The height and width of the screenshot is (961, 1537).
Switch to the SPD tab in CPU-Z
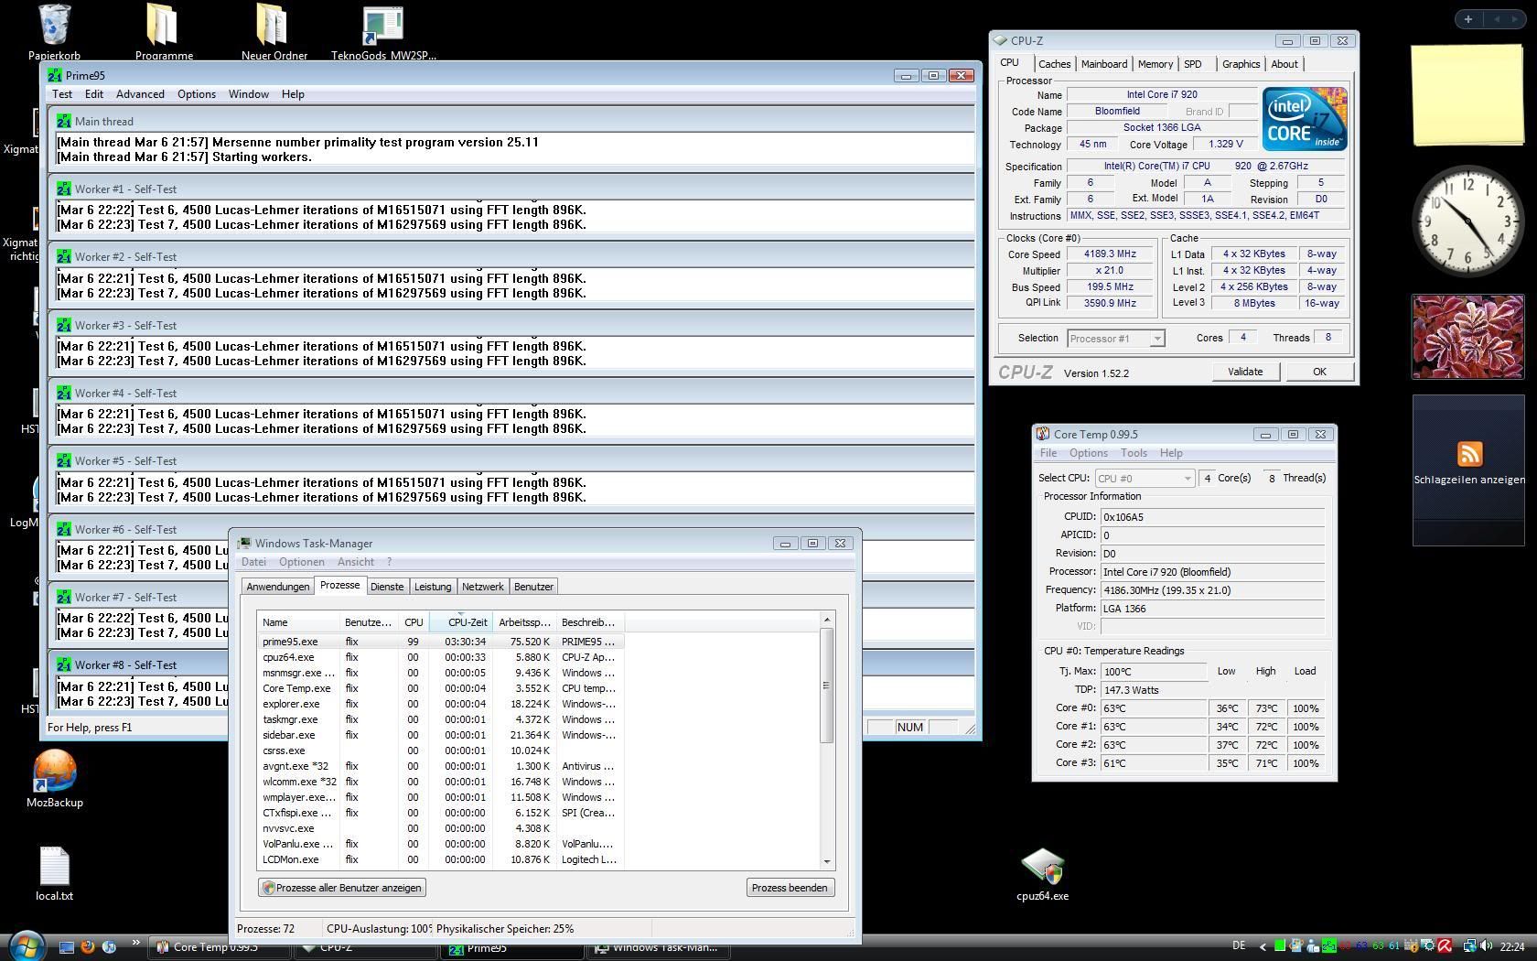(1193, 64)
